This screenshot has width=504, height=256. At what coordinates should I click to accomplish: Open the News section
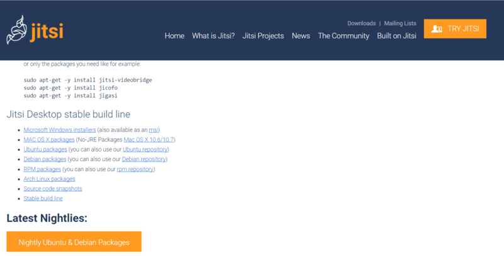pos(301,36)
